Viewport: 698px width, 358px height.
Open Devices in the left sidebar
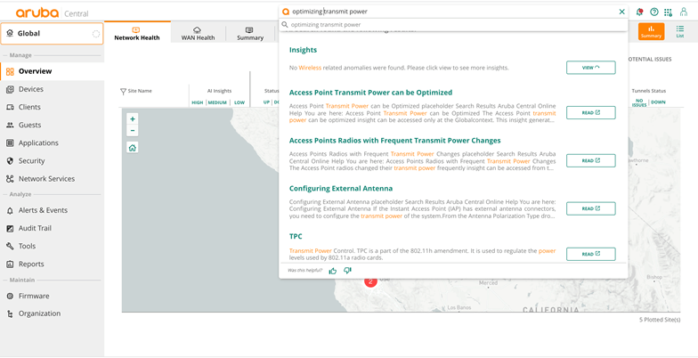30,89
